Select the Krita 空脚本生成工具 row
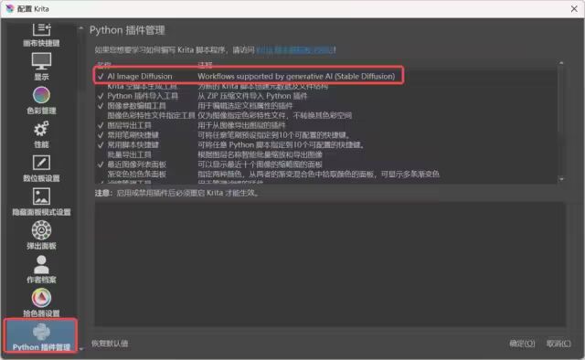The width and height of the screenshot is (585, 360). pyautogui.click(x=326, y=87)
